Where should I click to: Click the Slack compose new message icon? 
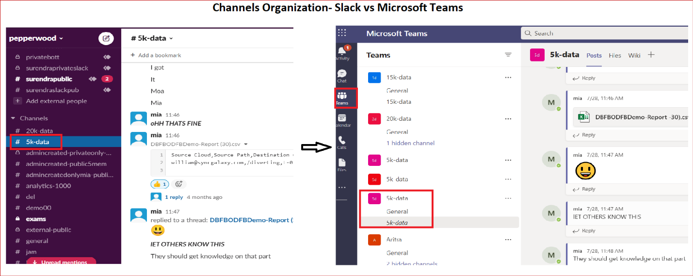[x=106, y=38]
